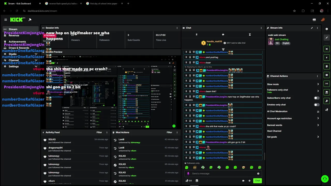
Task: Click the speech bubble icon beside the chat gear
Action: coord(243,181)
